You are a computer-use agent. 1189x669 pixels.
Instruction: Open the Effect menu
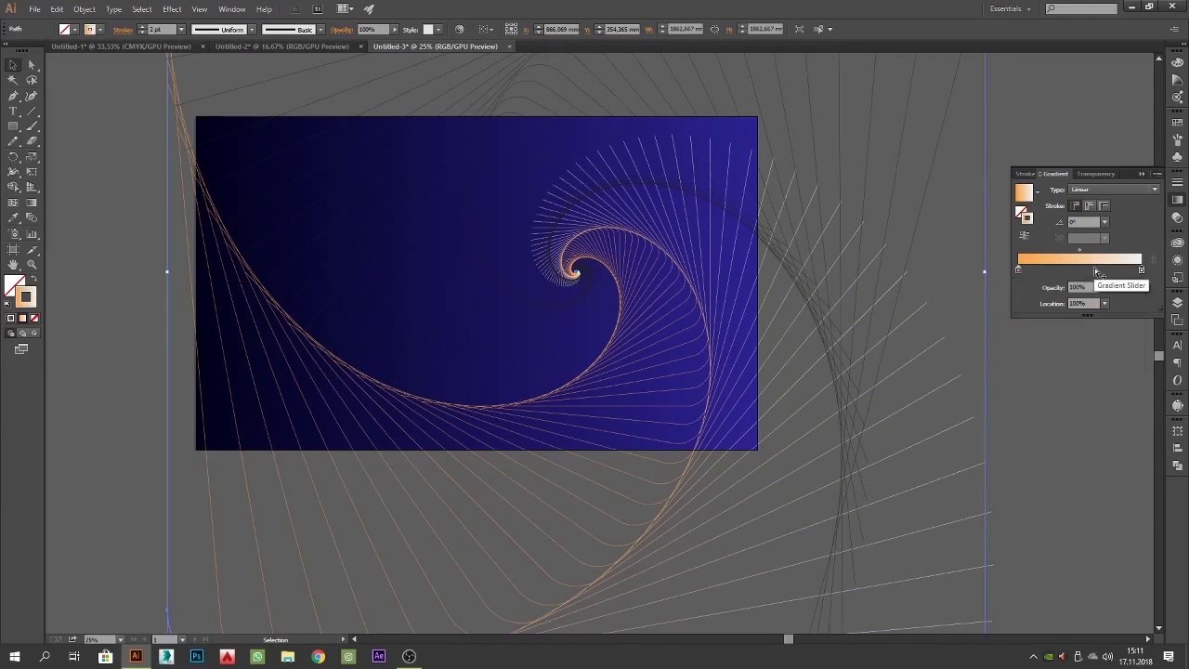pyautogui.click(x=172, y=8)
